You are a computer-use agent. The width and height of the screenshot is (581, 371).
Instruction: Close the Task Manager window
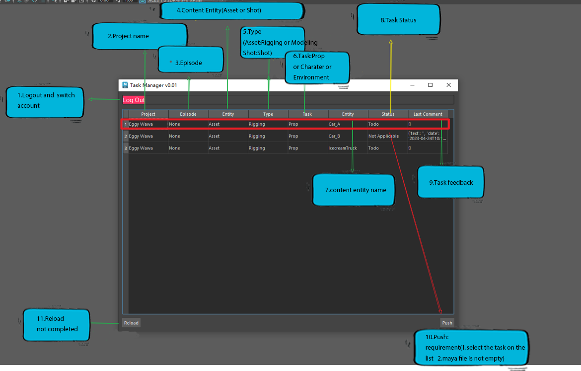pyautogui.click(x=448, y=85)
